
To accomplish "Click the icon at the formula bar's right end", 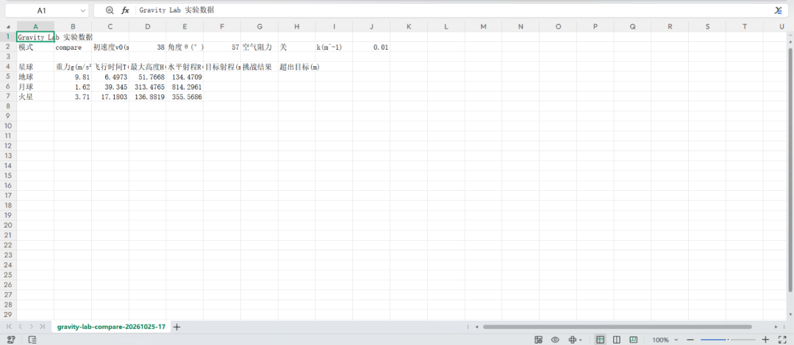I will click(779, 10).
